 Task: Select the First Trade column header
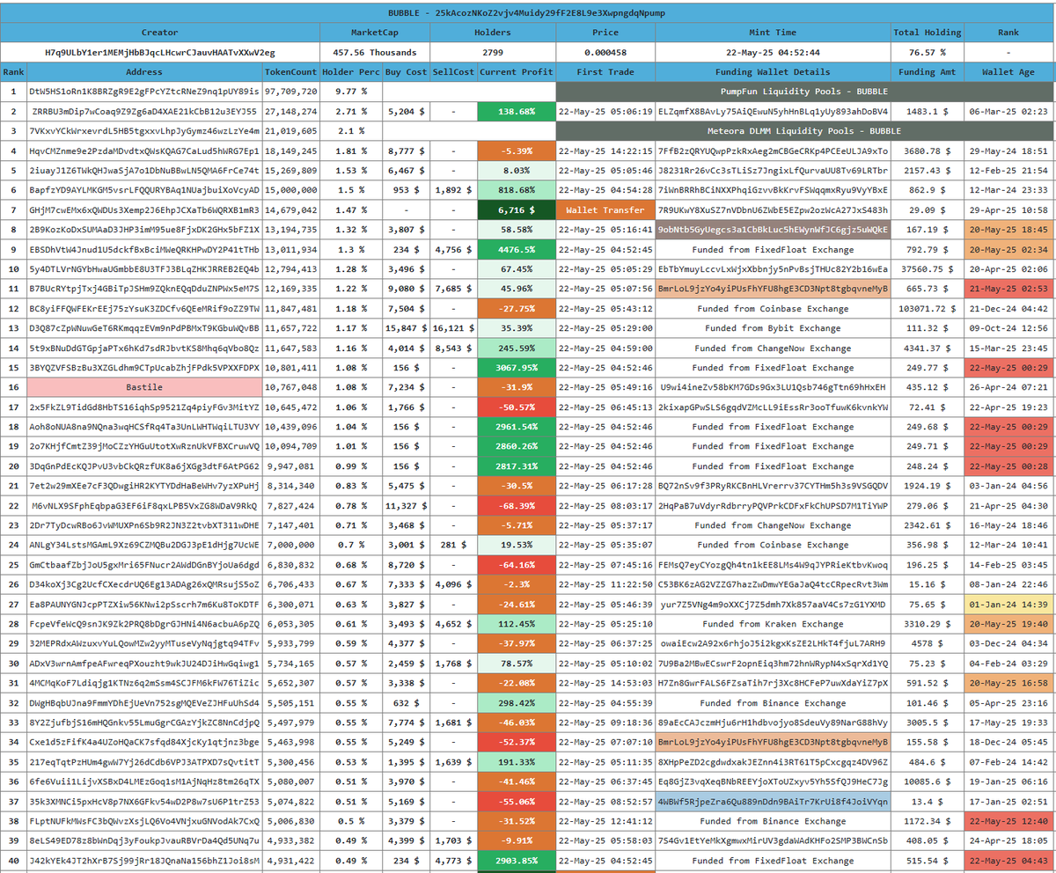[x=605, y=72]
